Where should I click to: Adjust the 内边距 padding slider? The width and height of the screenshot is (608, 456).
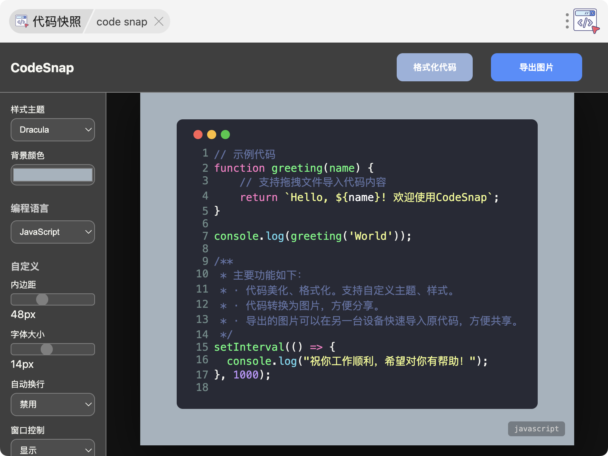[x=53, y=299]
